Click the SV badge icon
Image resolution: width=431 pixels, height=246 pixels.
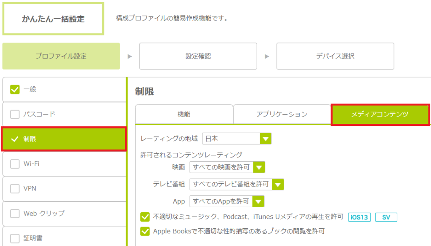386,217
